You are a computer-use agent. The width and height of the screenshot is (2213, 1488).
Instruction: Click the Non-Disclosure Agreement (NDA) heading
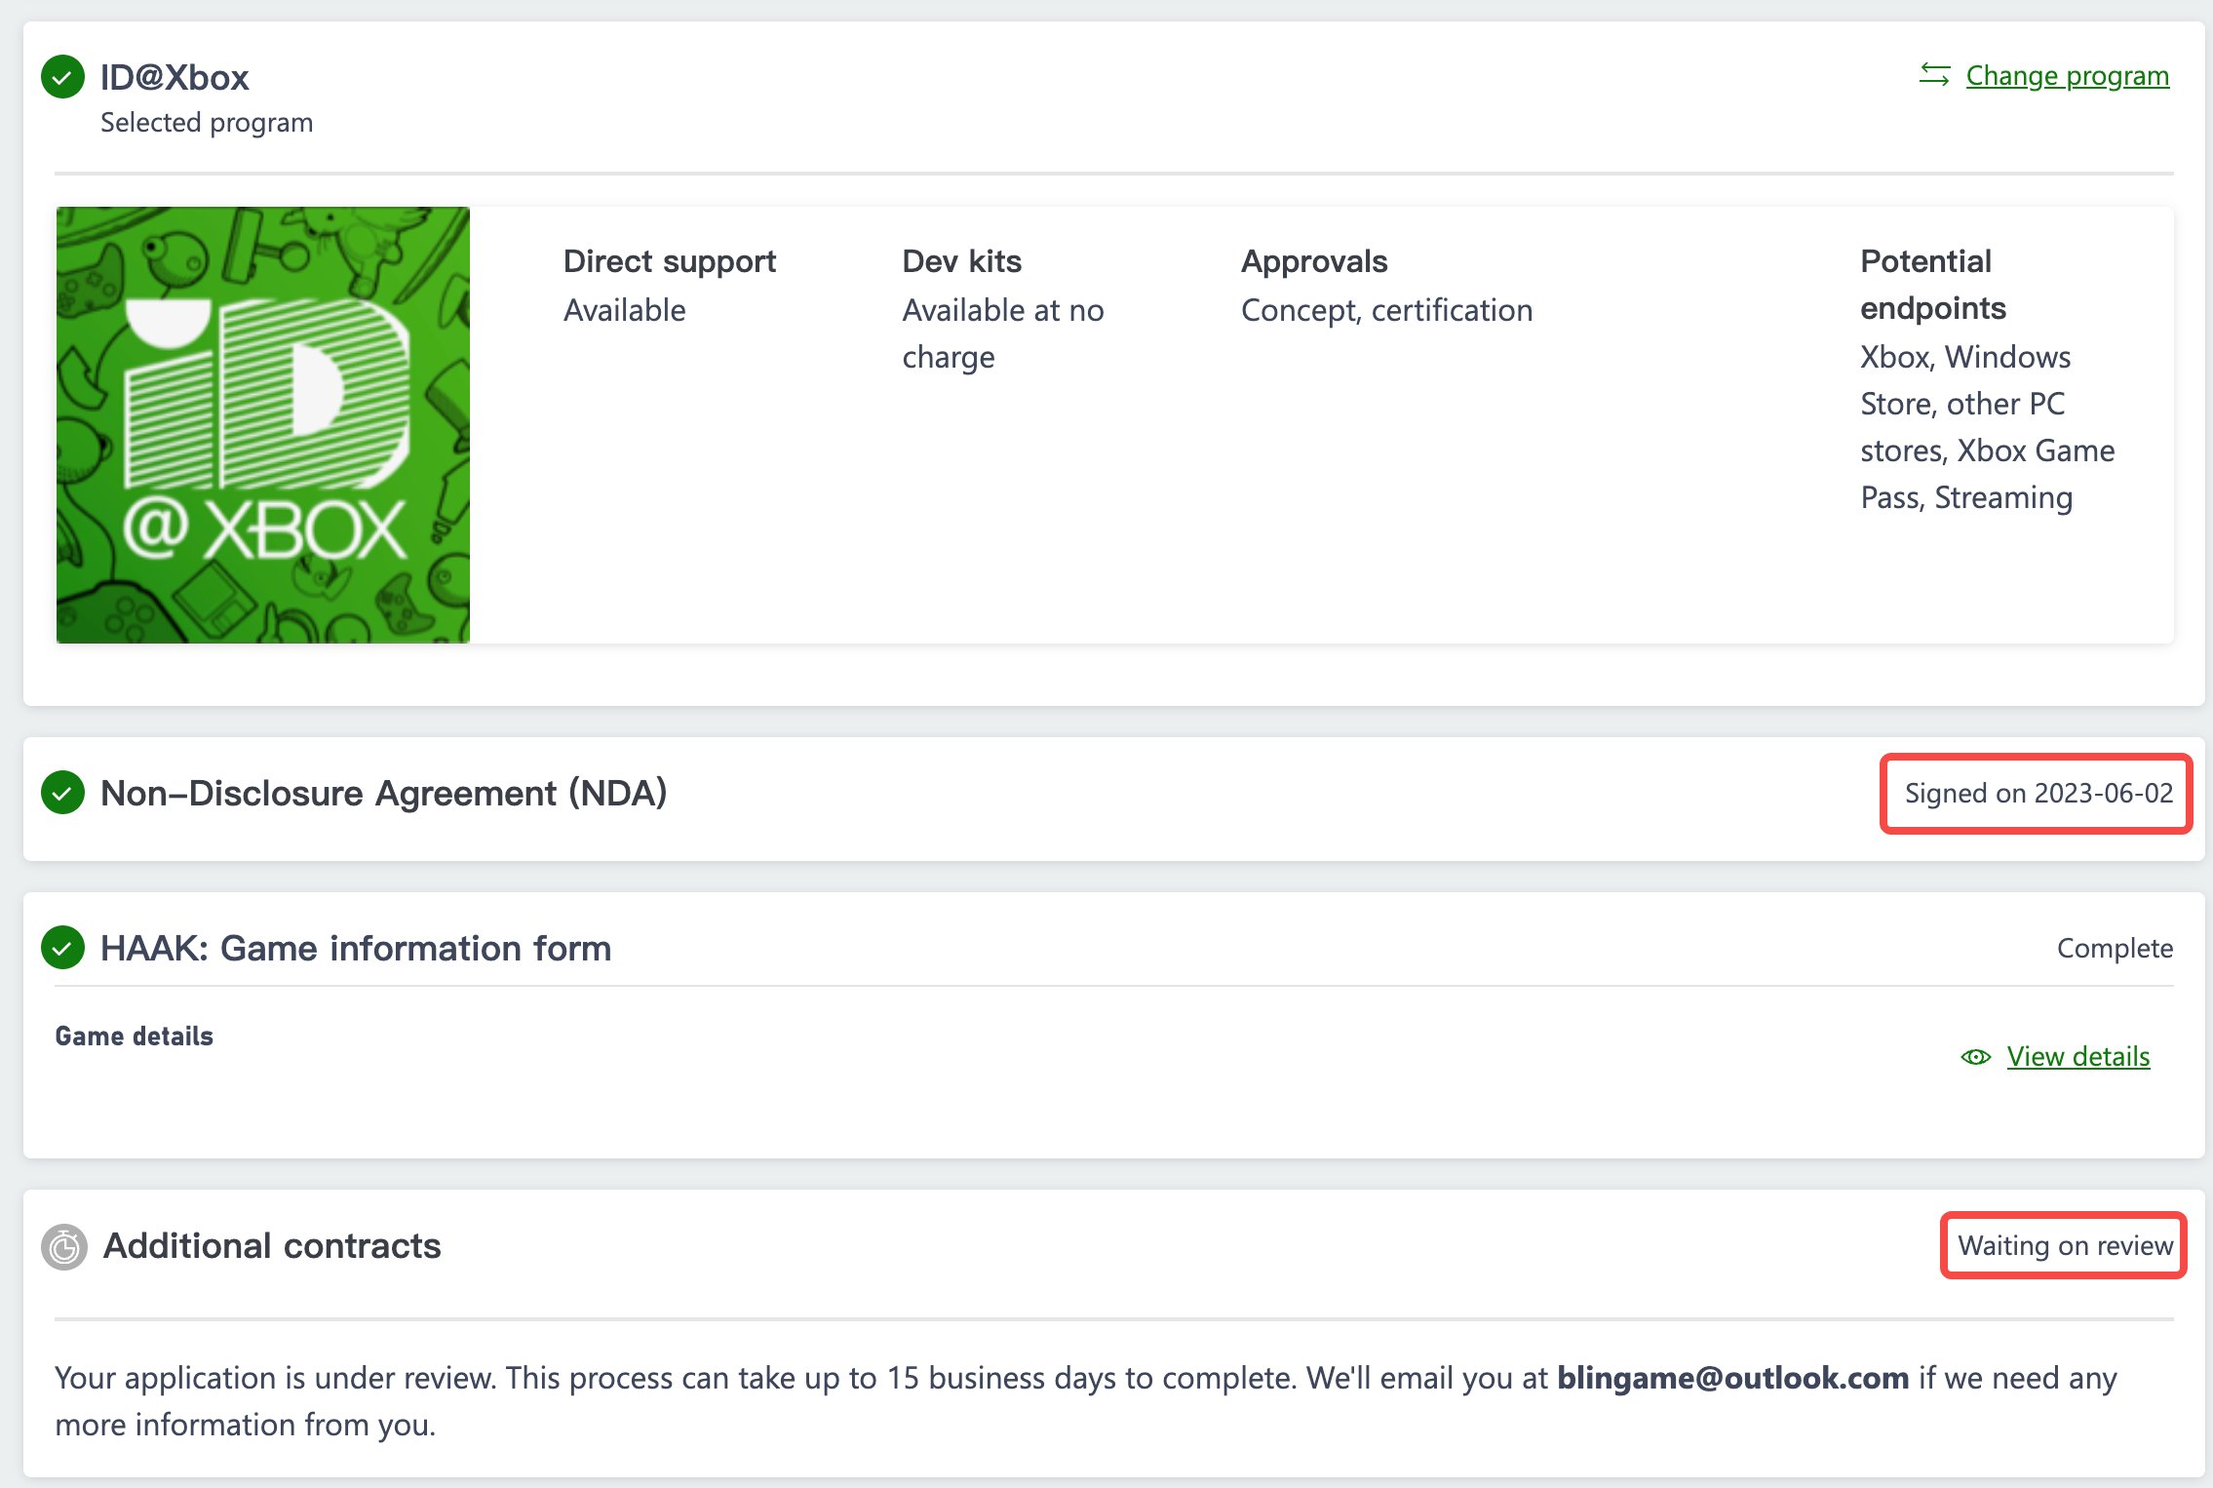(384, 793)
